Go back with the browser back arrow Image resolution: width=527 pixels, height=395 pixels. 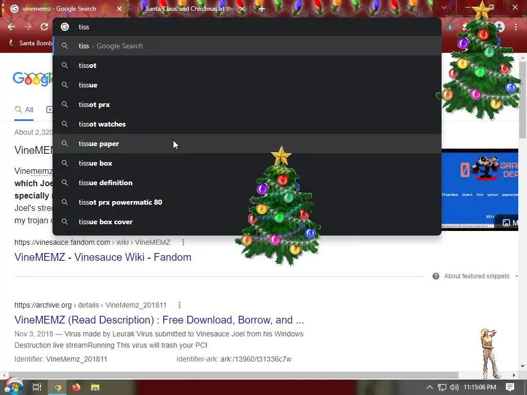[x=11, y=27]
